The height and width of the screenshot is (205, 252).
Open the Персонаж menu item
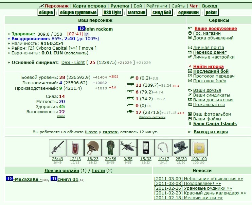tap(57, 6)
